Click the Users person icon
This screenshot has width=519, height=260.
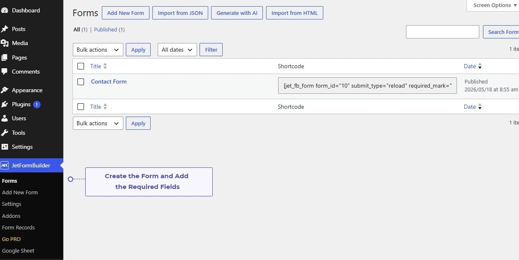[5, 118]
